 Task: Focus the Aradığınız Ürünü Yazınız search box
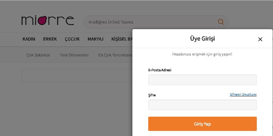(x=156, y=22)
